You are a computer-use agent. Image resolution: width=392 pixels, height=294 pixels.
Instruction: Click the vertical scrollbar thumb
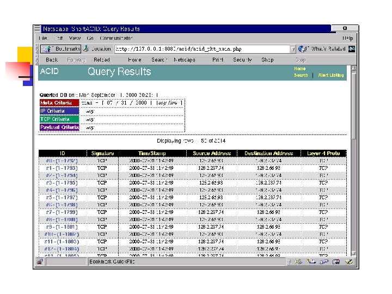(x=353, y=106)
